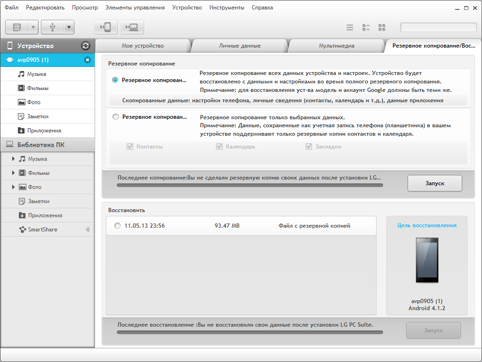Viewport: 482px width, 362px height.
Task: Select the full backup radio option
Action: point(115,80)
